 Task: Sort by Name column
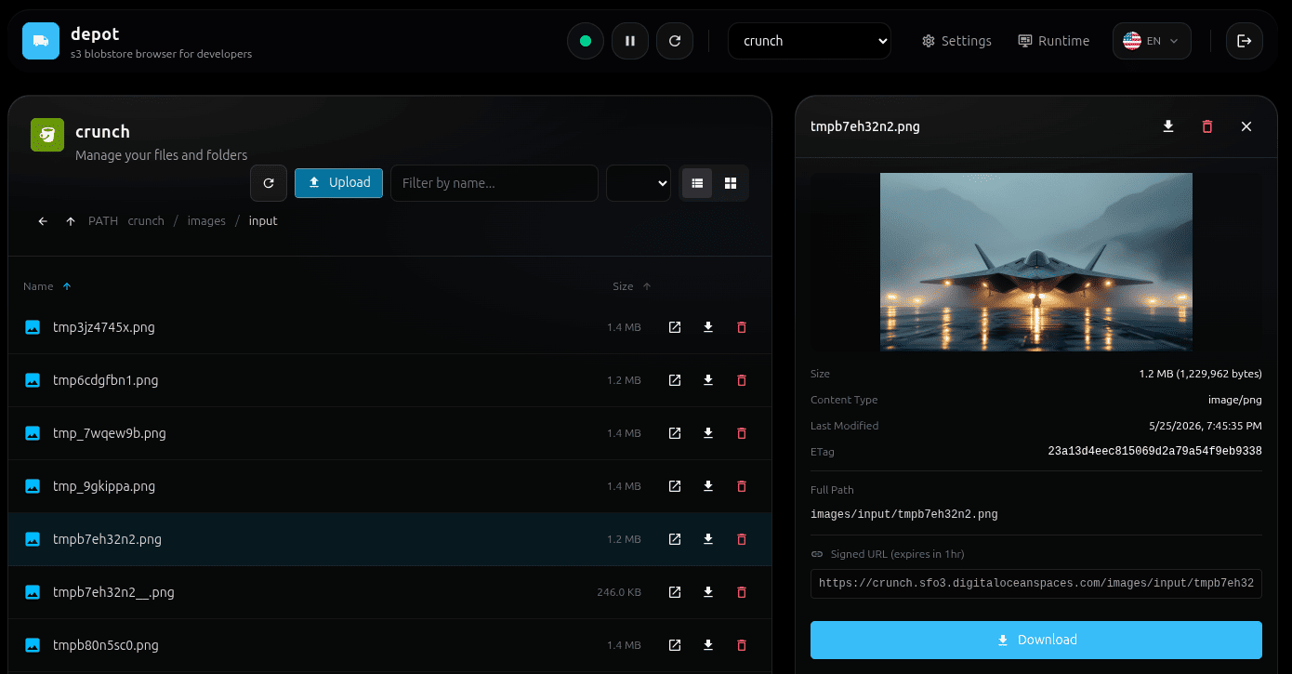[47, 286]
